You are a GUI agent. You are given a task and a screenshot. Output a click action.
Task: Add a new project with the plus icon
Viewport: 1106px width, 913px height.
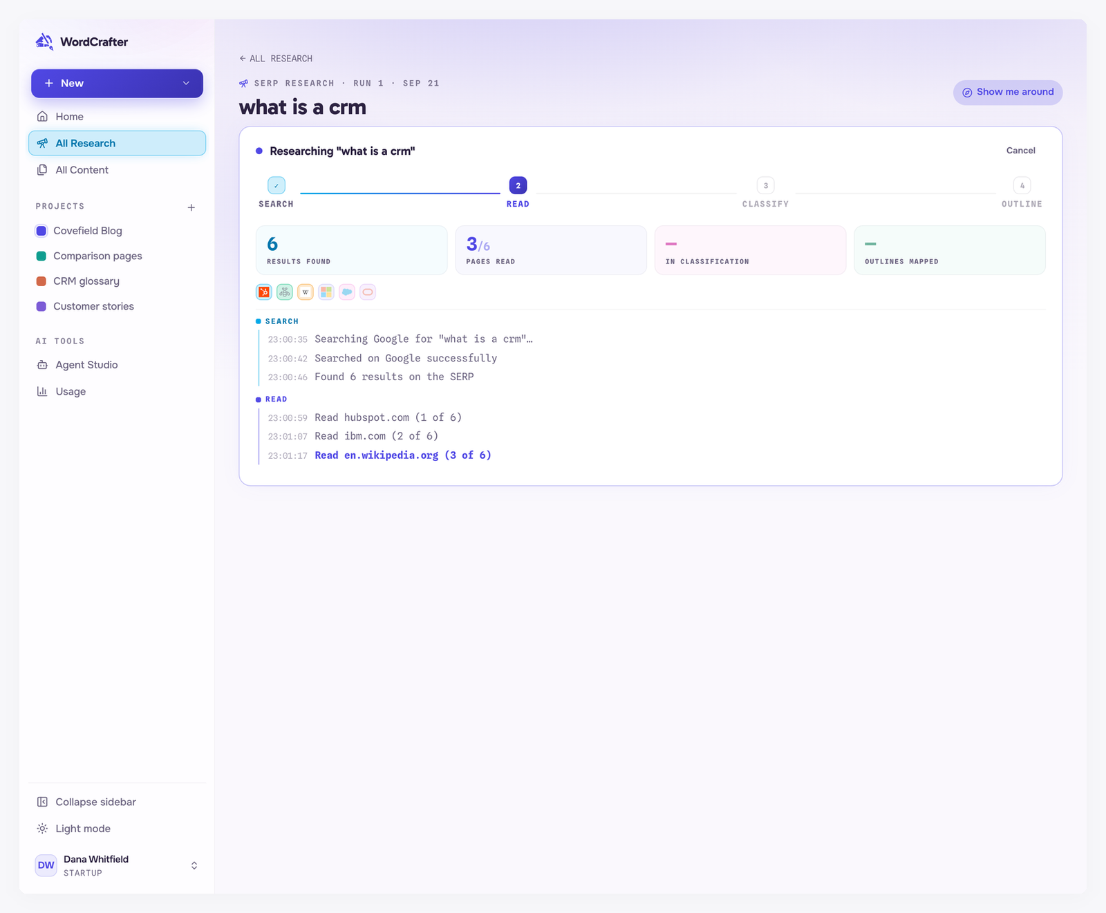pyautogui.click(x=191, y=207)
